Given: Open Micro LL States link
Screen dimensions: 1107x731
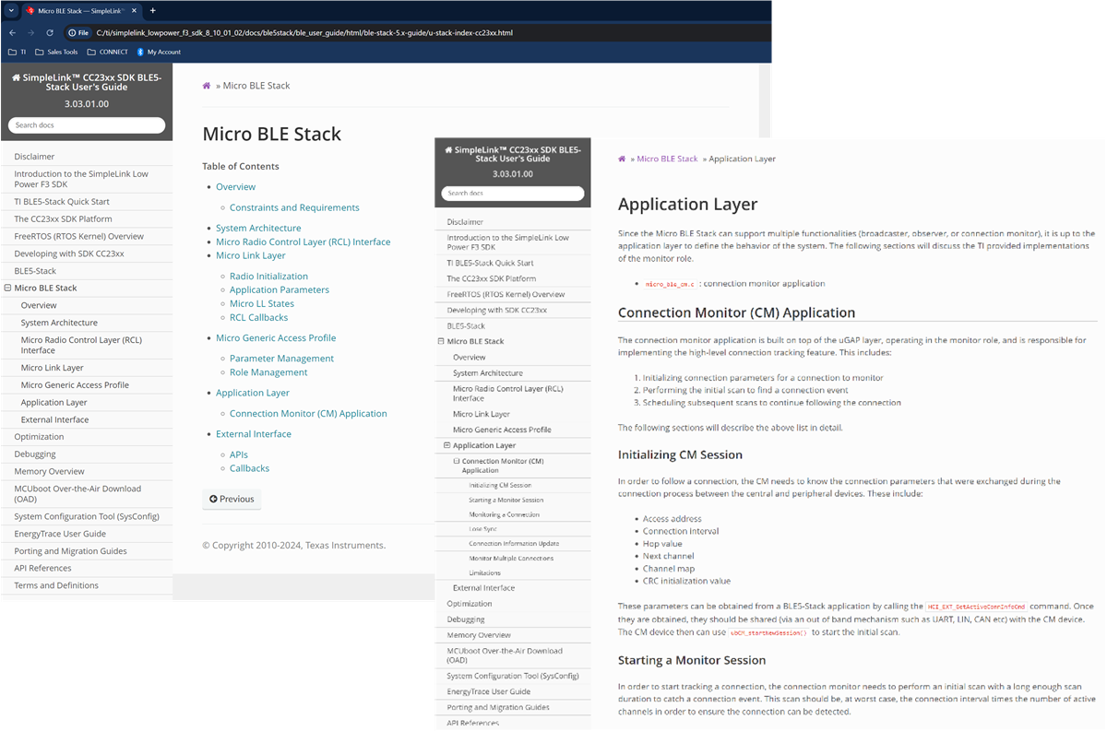Looking at the screenshot, I should click(x=262, y=303).
